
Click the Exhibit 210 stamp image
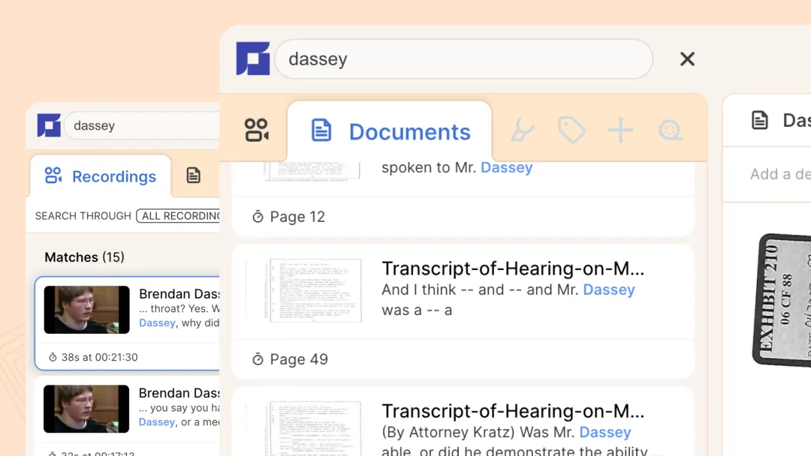point(782,300)
